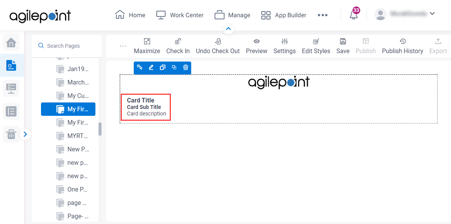The width and height of the screenshot is (451, 224).
Task: Click the select-parent cursor icon in the blue toolbar
Action: (x=140, y=67)
